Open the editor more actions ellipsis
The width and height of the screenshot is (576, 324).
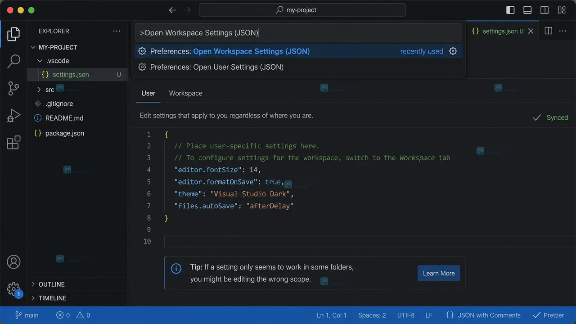tap(562, 31)
